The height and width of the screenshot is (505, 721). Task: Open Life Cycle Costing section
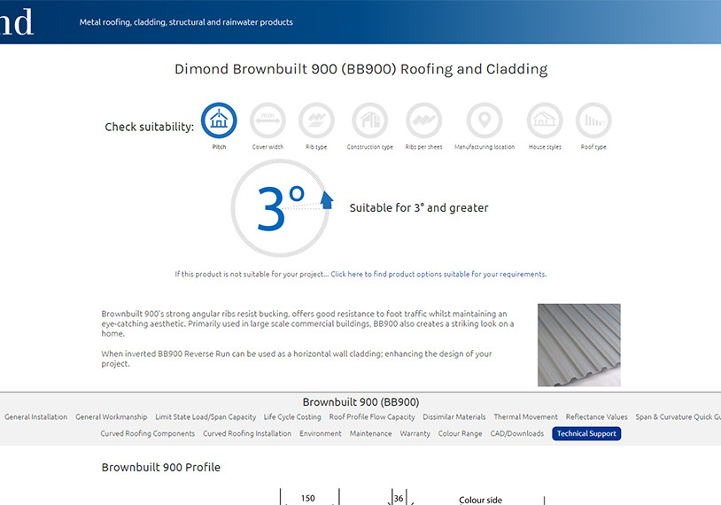292,416
